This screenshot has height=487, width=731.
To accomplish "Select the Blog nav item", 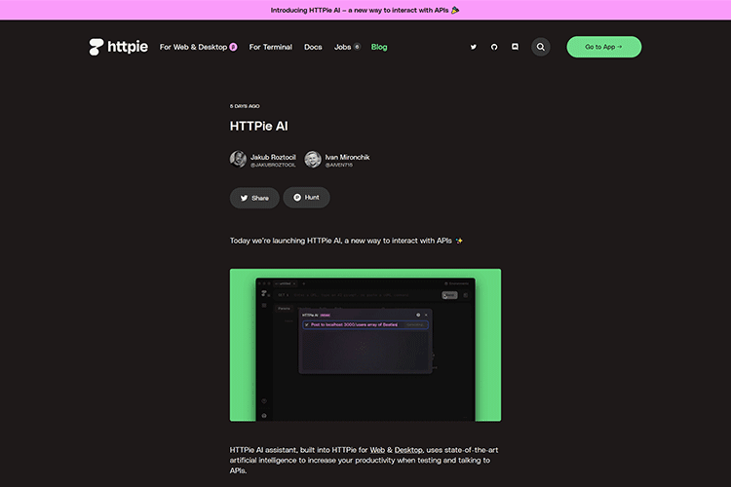I will 379,47.
